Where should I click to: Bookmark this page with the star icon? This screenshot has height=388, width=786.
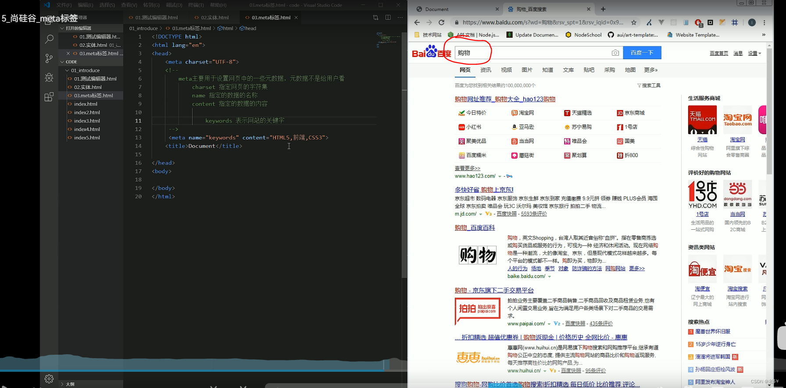(x=634, y=22)
